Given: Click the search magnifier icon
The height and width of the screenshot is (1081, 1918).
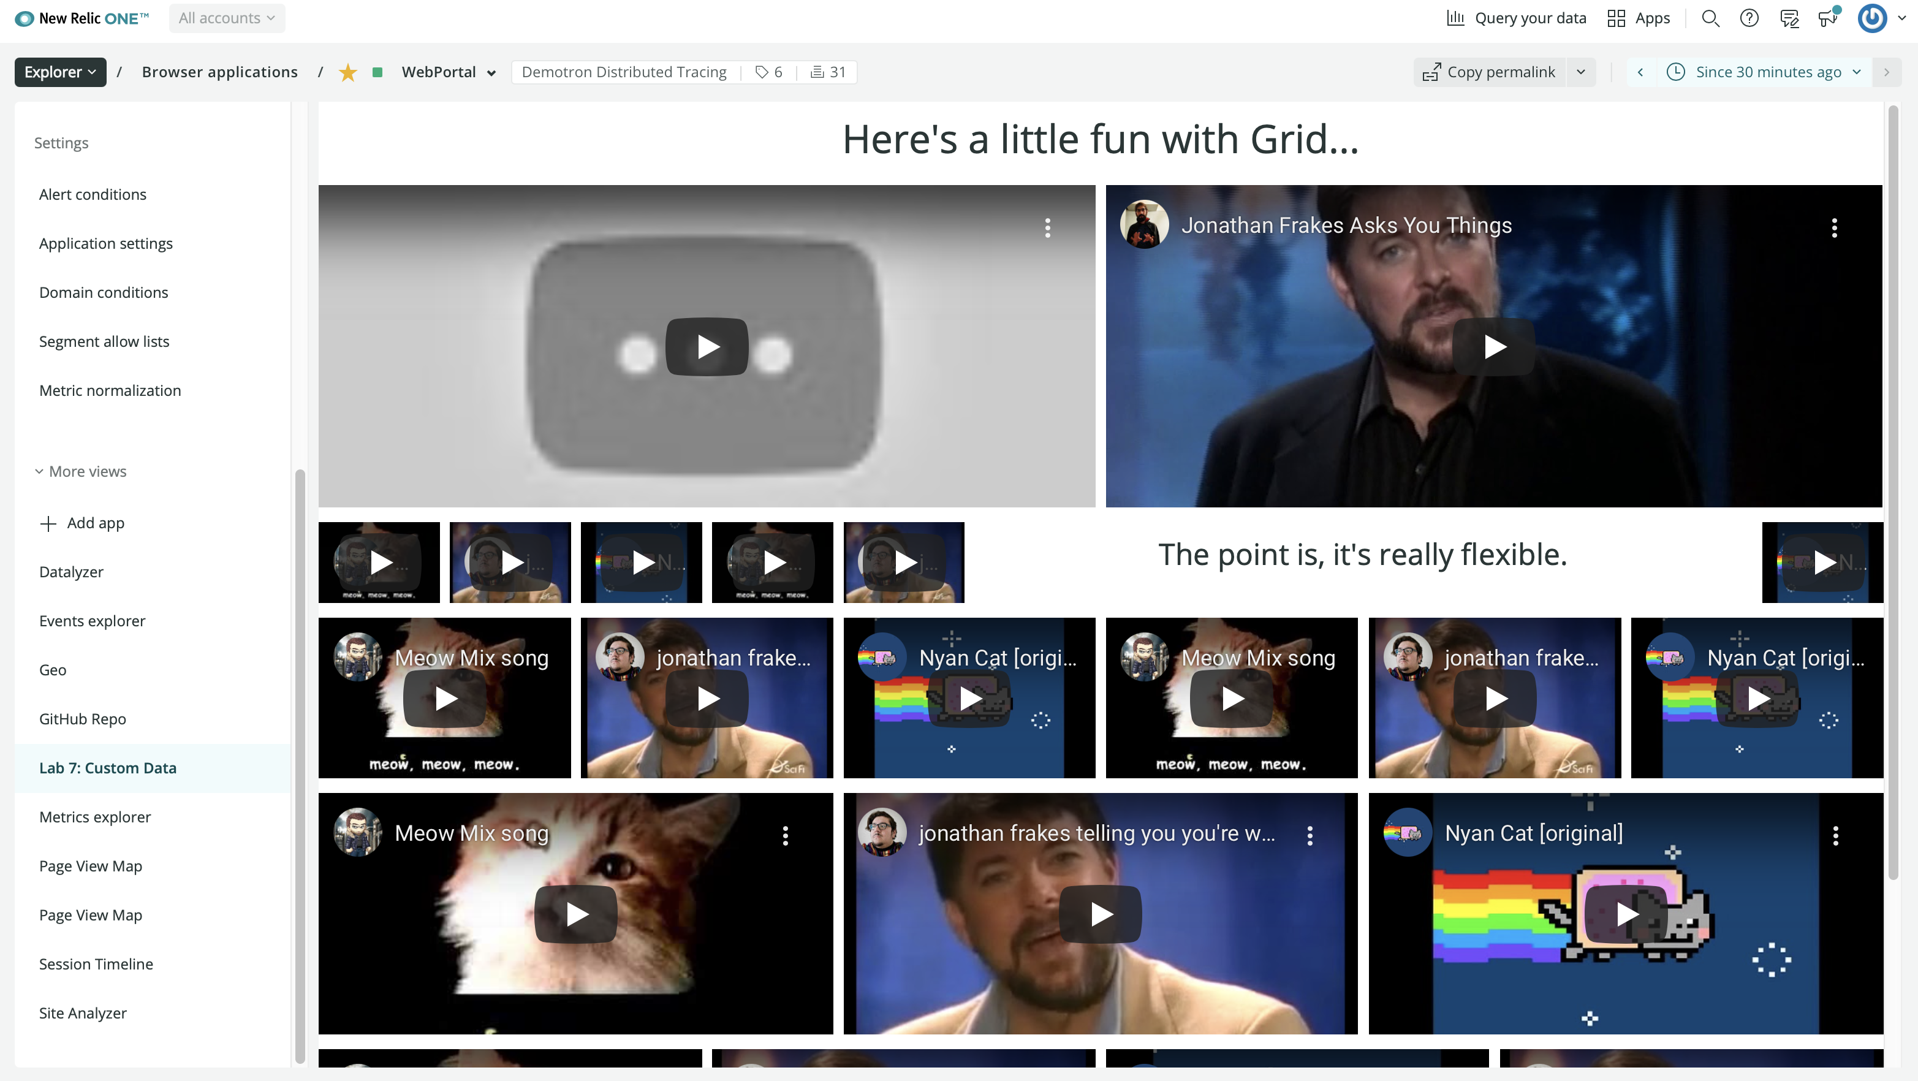Looking at the screenshot, I should pyautogui.click(x=1710, y=18).
